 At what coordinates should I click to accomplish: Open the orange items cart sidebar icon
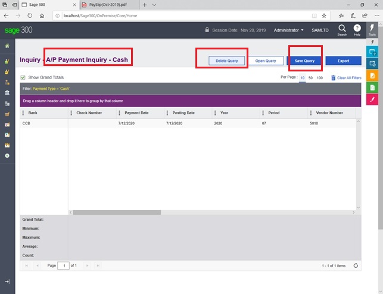coord(7,145)
